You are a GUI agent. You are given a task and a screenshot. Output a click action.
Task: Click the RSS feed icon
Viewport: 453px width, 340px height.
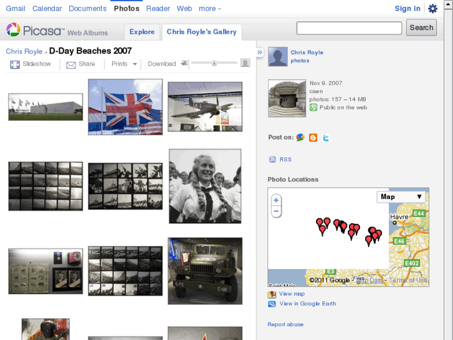point(272,160)
